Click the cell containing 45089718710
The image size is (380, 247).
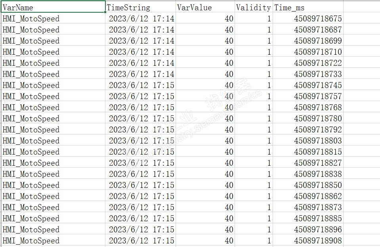pos(308,52)
